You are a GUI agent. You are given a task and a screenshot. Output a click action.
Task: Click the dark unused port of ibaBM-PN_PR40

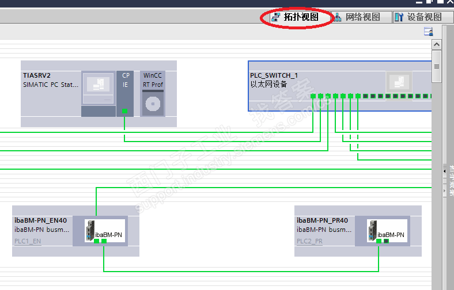(386, 241)
